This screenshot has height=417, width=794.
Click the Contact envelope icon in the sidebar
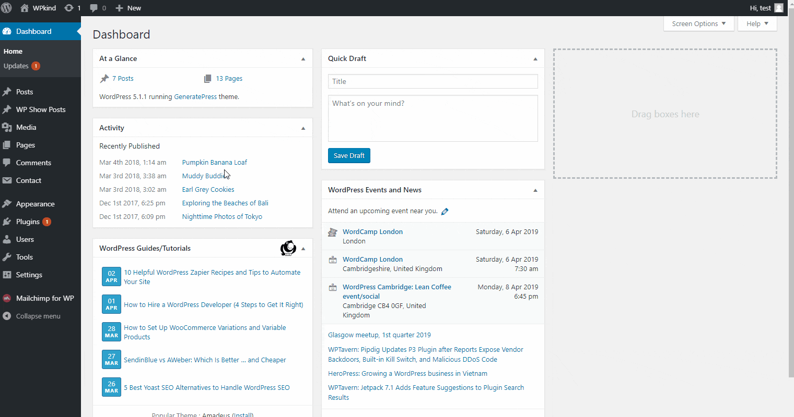click(7, 180)
